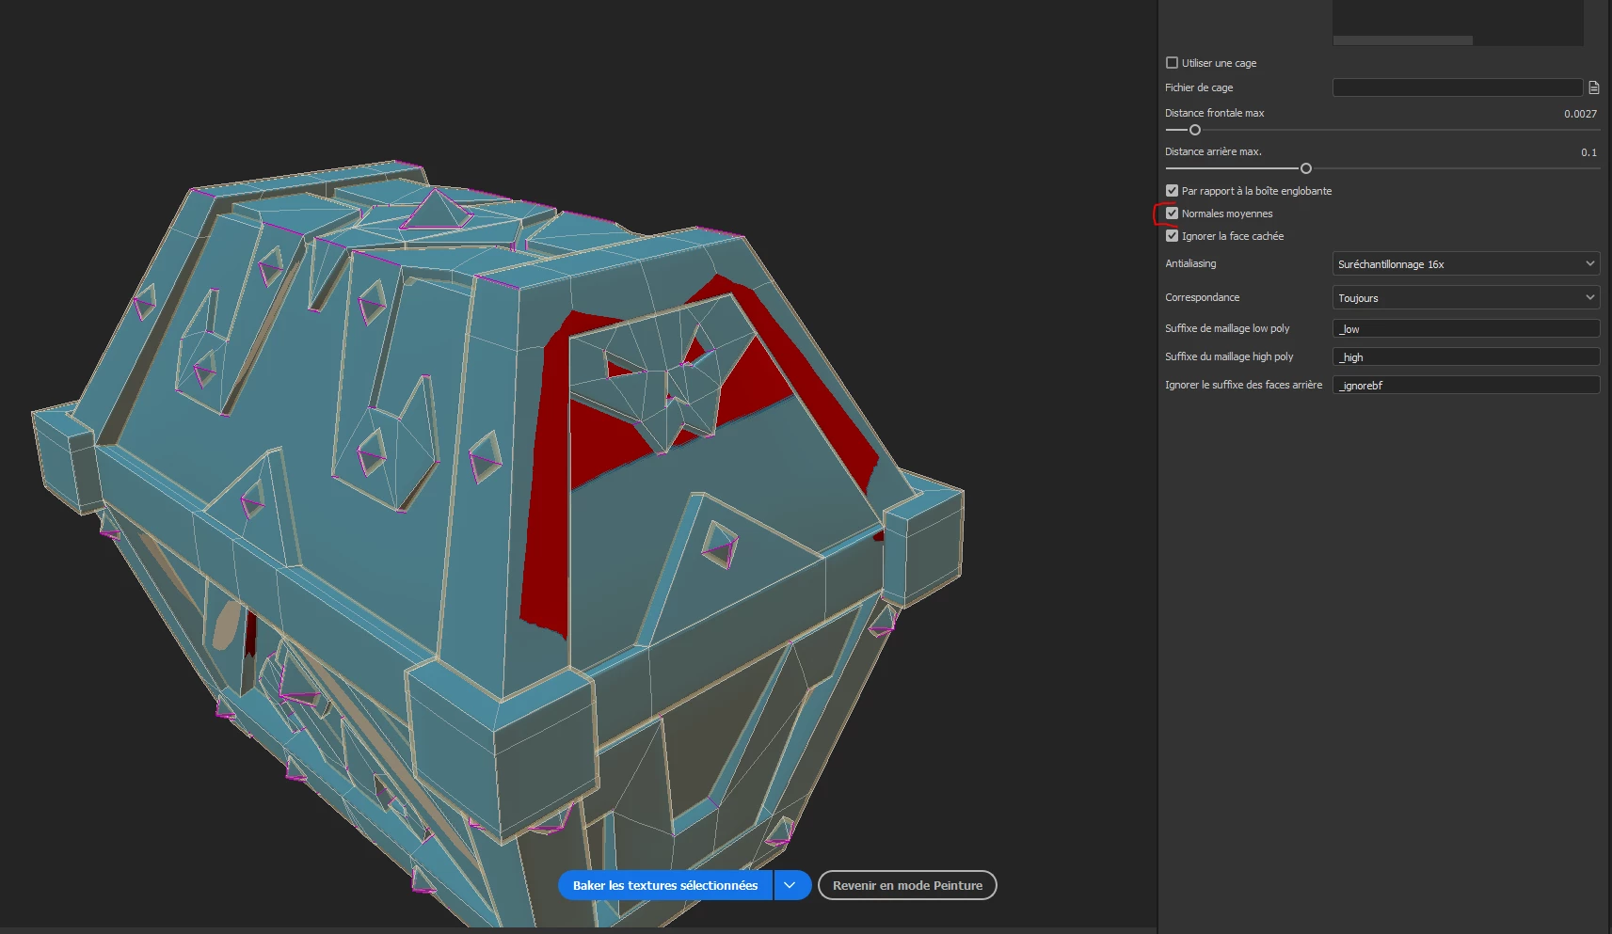
Task: Click the Suffixe de maillage low poly label
Action: tap(1227, 328)
